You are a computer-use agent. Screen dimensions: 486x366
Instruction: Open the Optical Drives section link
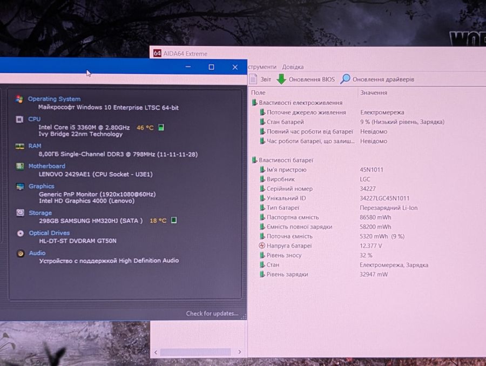click(49, 233)
